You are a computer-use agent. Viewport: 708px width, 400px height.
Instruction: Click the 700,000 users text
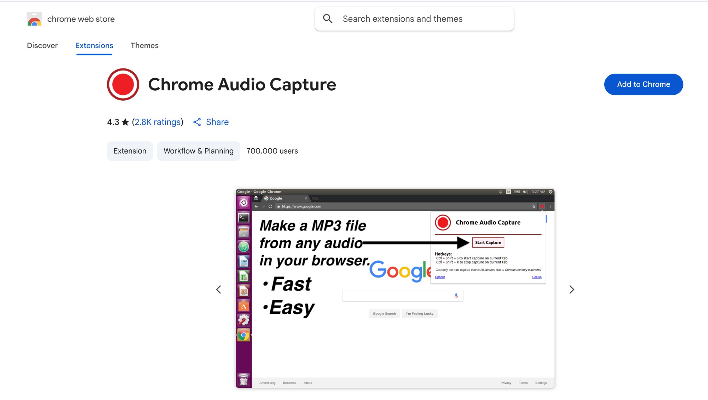272,151
